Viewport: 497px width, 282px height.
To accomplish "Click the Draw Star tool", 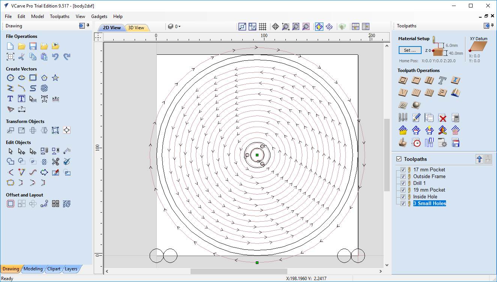I will [x=56, y=78].
